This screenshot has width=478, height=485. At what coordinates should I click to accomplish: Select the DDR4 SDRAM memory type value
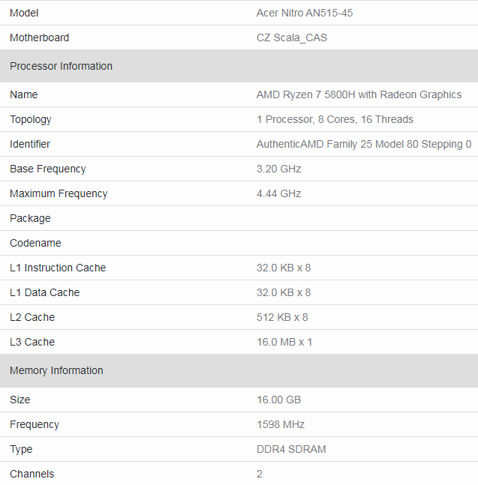point(291,449)
